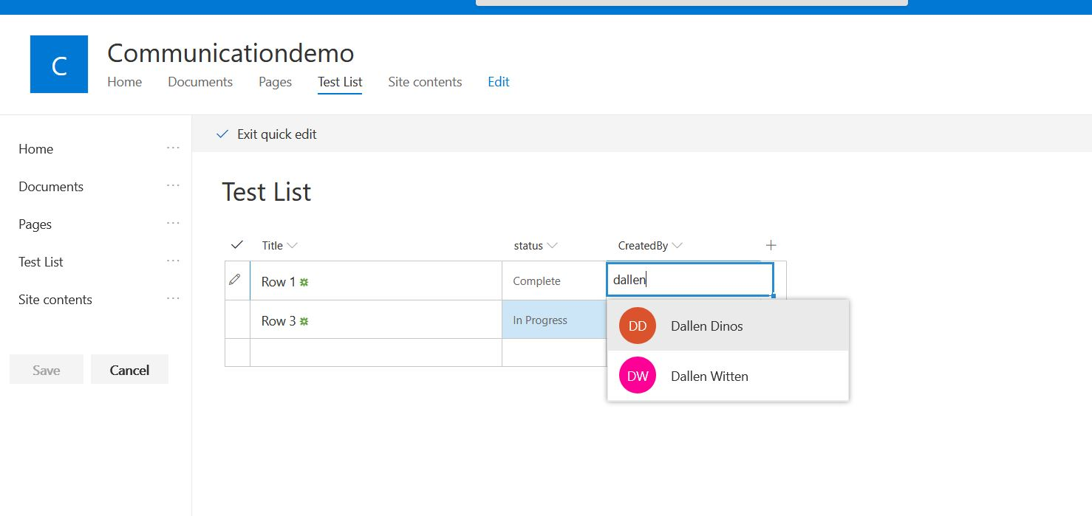Click Exit quick edit
Viewport: 1092px width, 516px height.
point(267,134)
